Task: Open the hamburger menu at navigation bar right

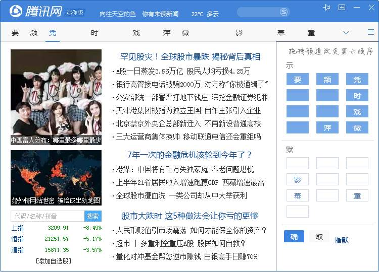Action: click(x=370, y=32)
